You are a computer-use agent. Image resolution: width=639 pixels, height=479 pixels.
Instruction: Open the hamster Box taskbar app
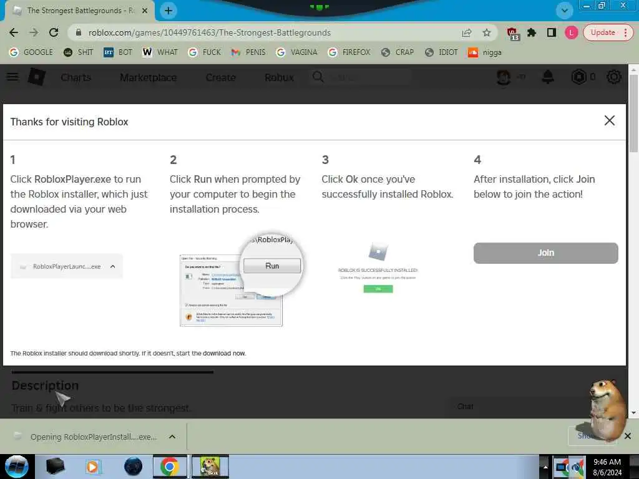tap(210, 467)
